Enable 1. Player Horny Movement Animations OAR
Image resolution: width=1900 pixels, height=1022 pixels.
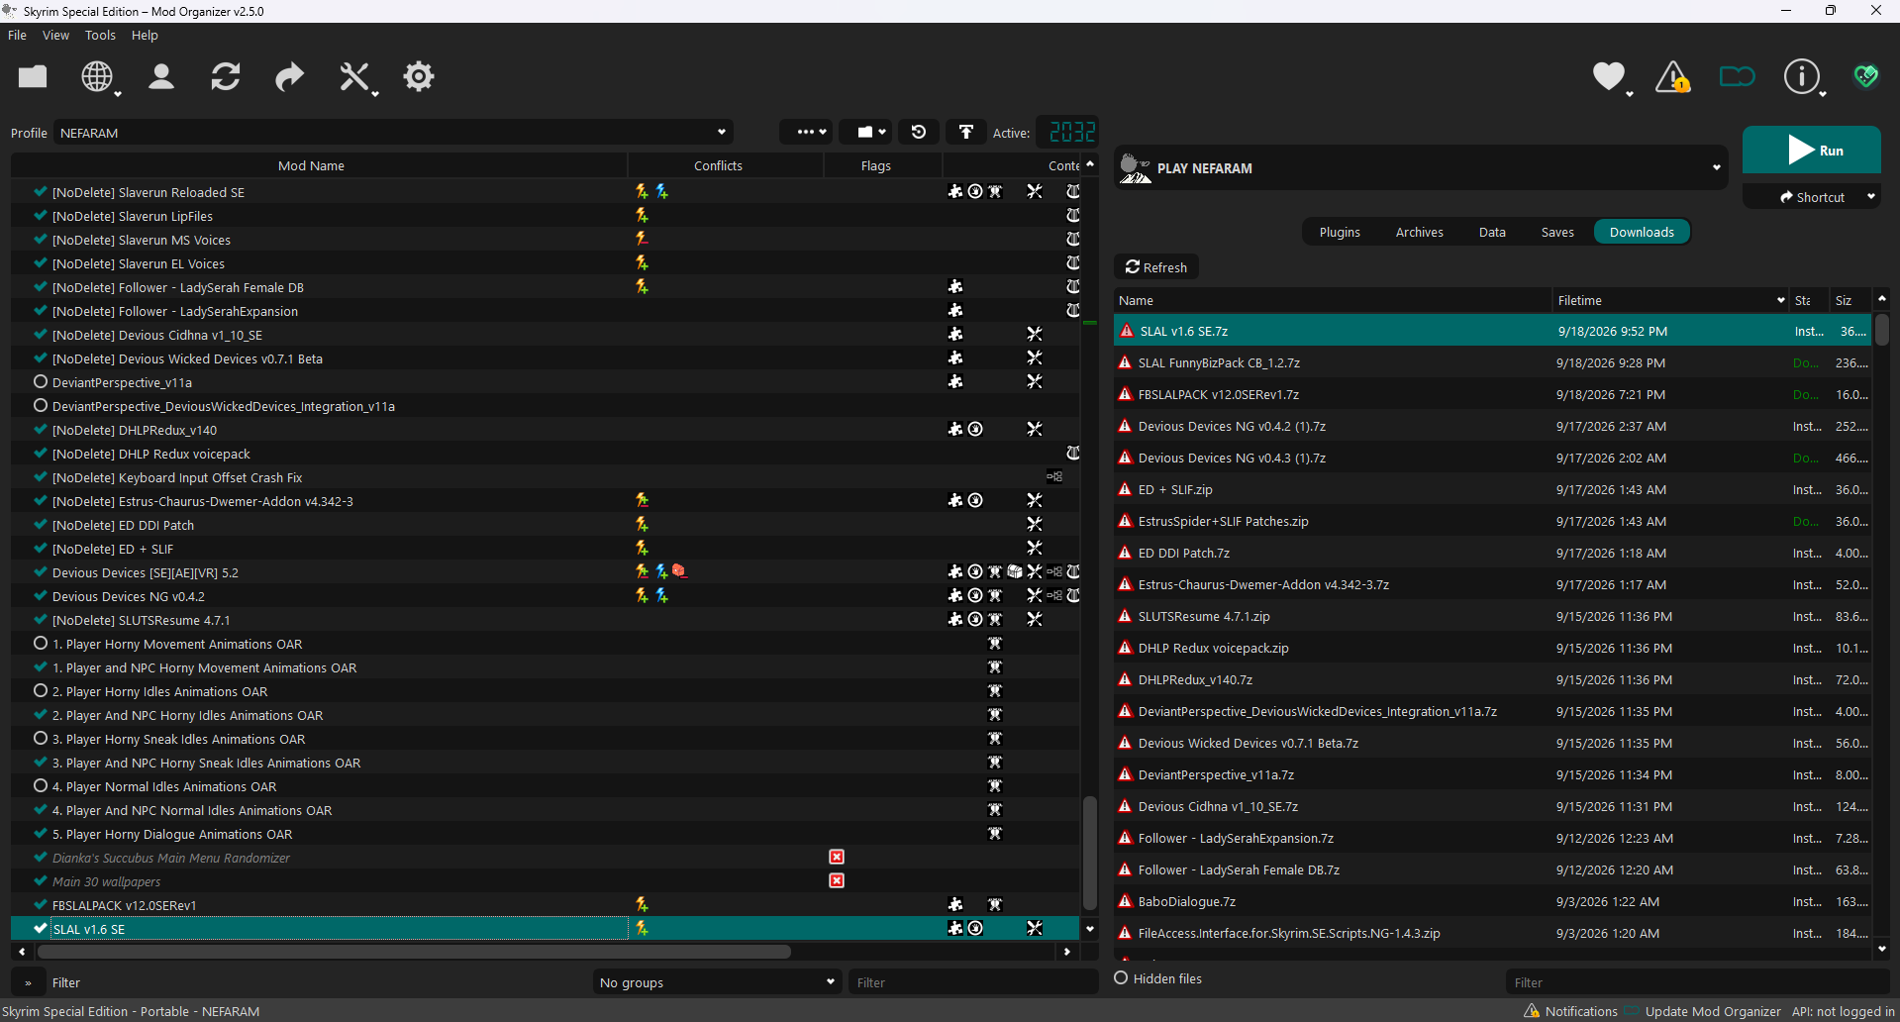pos(41,644)
